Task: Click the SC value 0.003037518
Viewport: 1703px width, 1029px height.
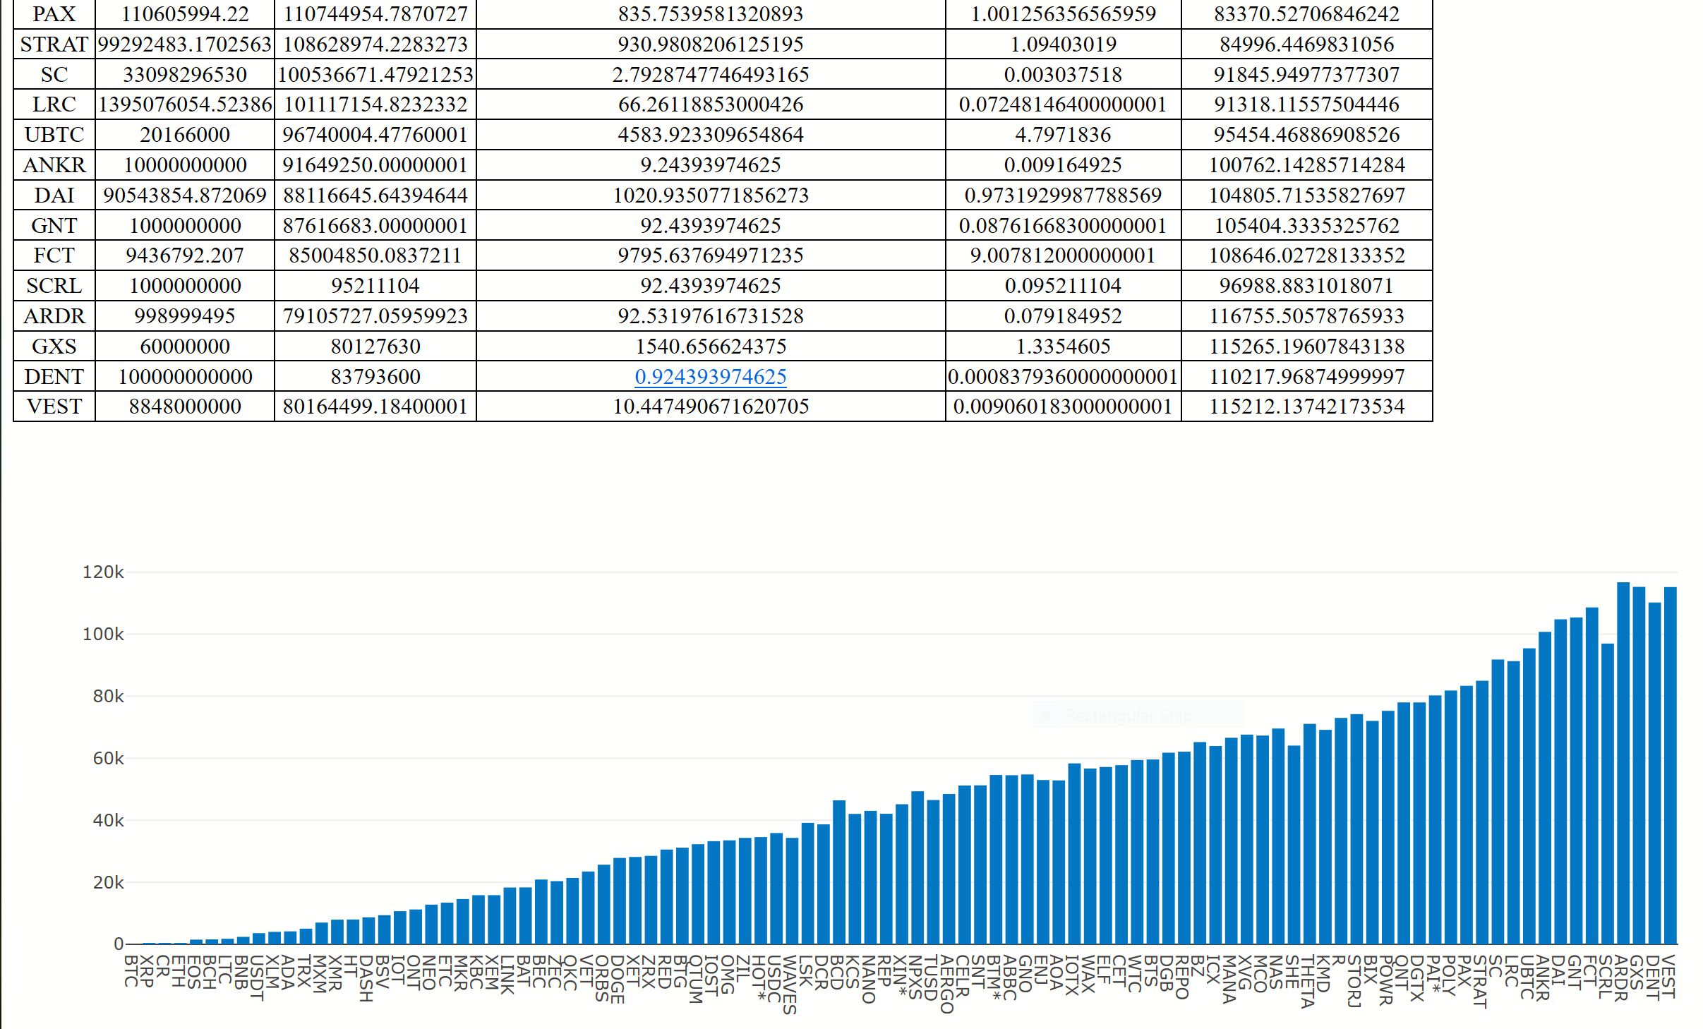Action: (1064, 75)
